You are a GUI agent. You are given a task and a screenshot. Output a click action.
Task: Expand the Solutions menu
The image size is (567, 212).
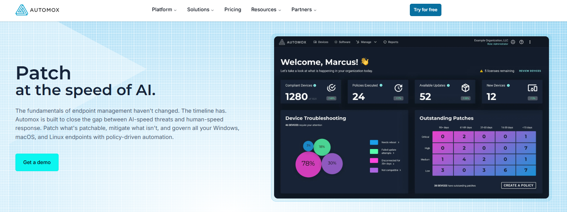200,10
